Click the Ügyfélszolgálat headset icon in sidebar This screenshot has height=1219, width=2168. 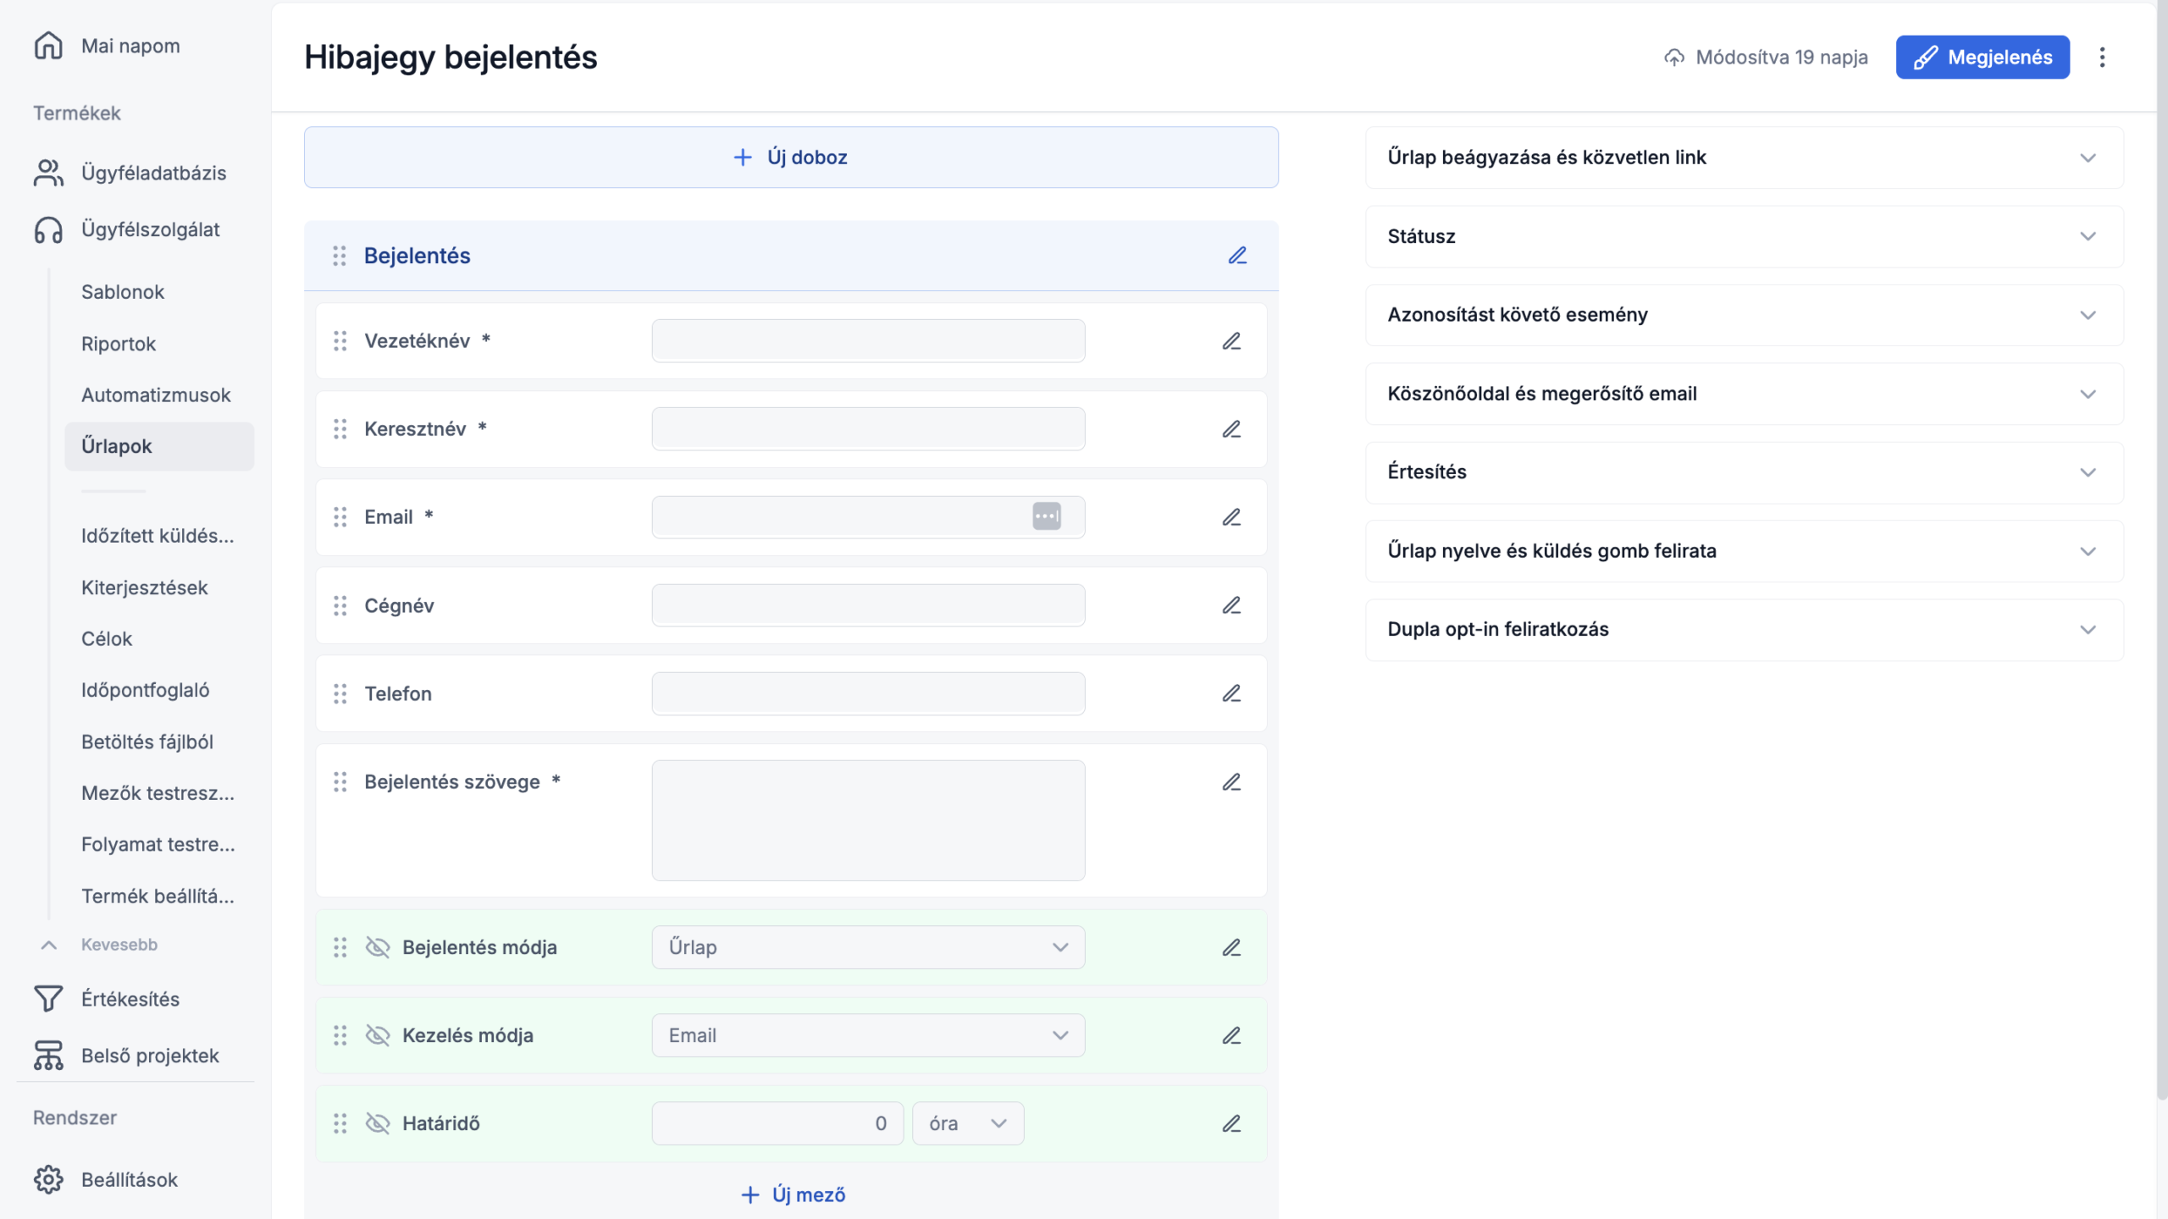(x=48, y=230)
